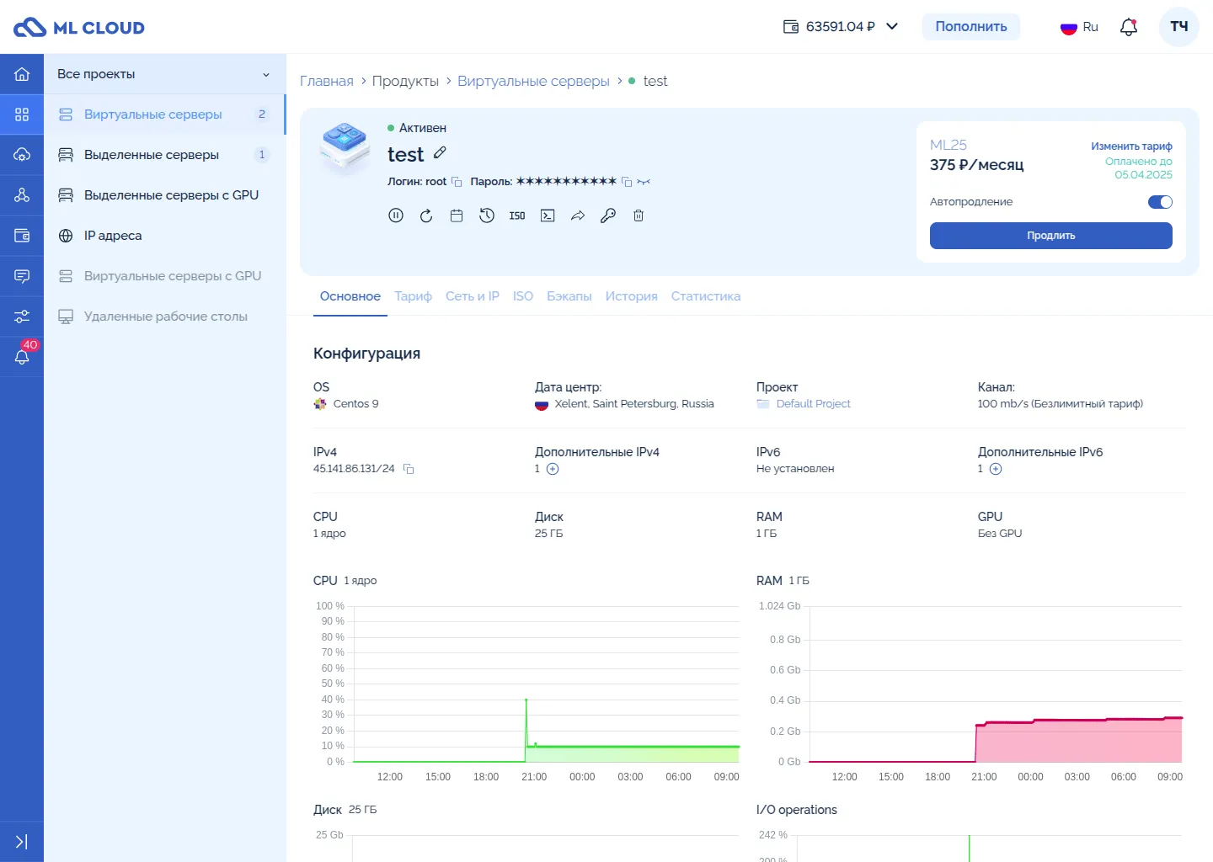This screenshot has height=862, width=1213.
Task: Click the key icon to change the password
Action: click(x=608, y=215)
